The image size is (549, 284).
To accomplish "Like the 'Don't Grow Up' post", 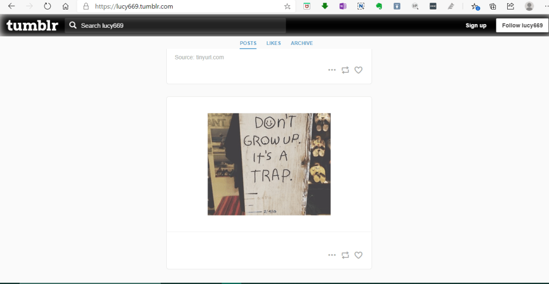I will tap(359, 255).
